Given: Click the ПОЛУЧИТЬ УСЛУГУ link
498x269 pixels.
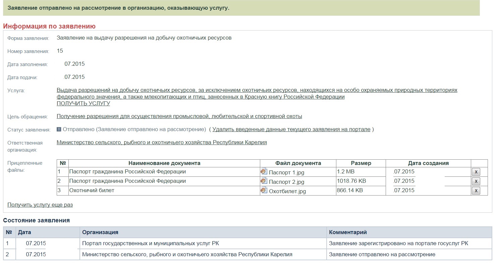Looking at the screenshot, I should coord(83,103).
